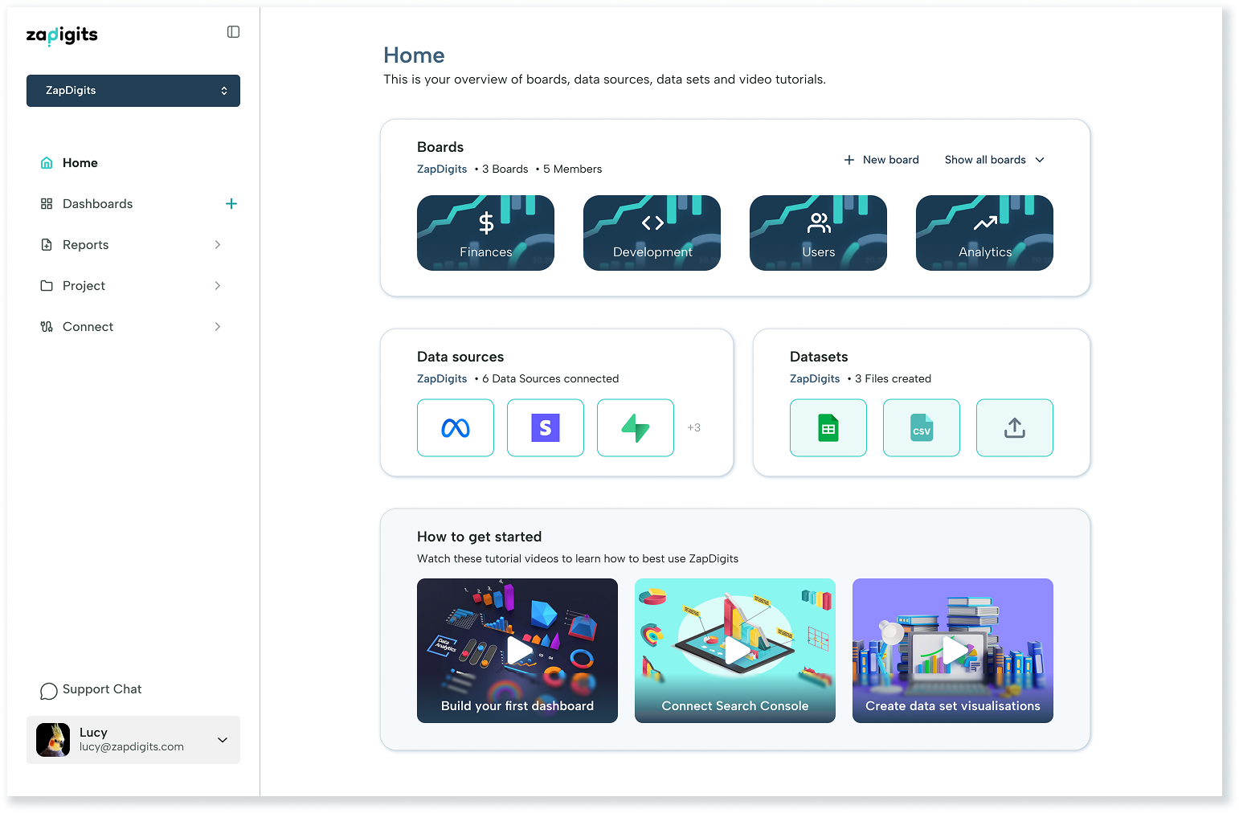Play the Build your first dashboard video
The image size is (1239, 813).
(x=518, y=650)
